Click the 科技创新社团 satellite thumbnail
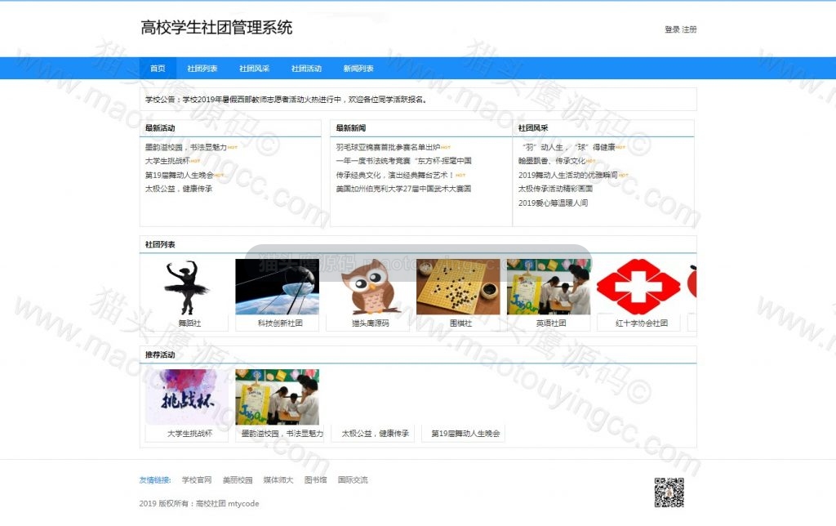The image size is (836, 526). (278, 287)
